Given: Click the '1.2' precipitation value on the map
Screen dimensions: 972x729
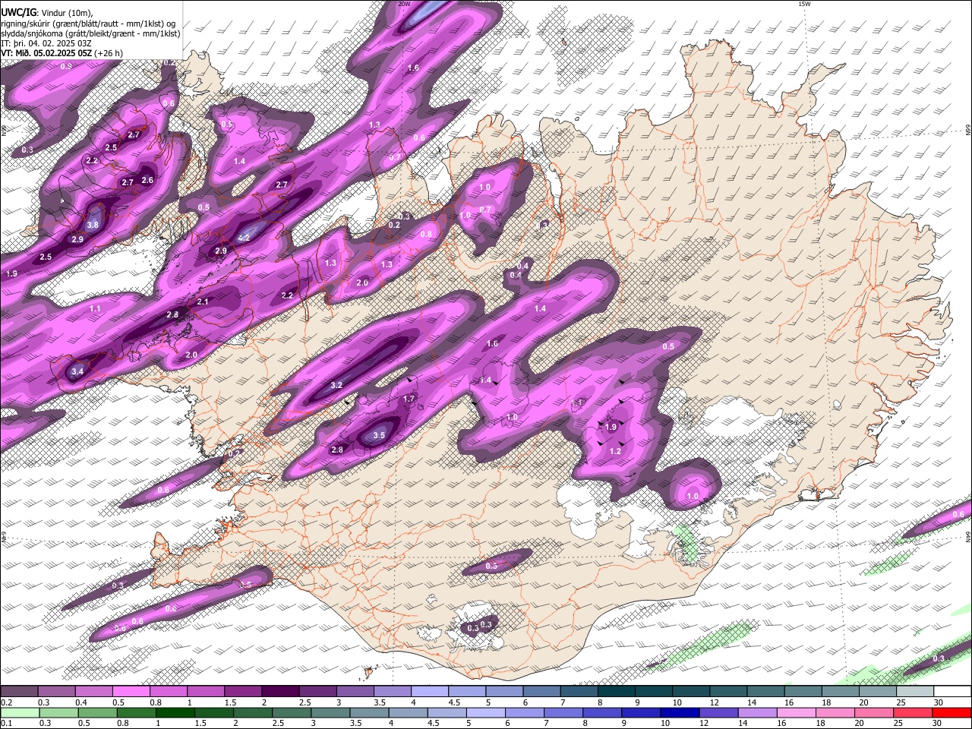Looking at the screenshot, I should [616, 451].
